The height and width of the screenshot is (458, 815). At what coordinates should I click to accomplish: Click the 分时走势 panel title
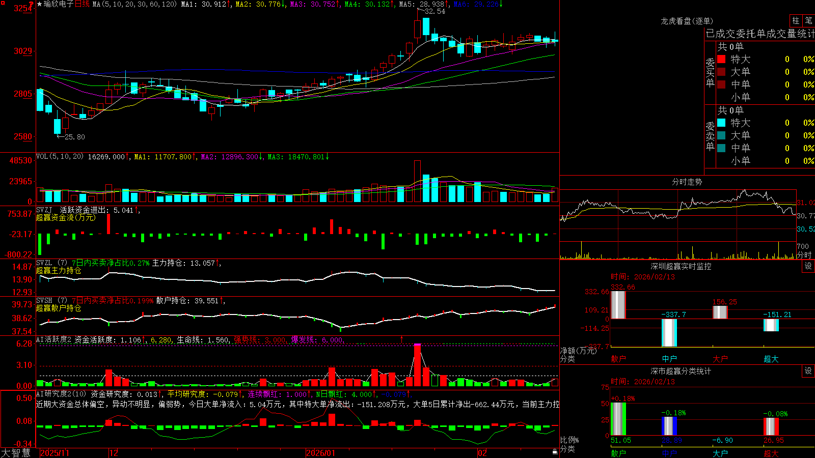click(x=687, y=182)
